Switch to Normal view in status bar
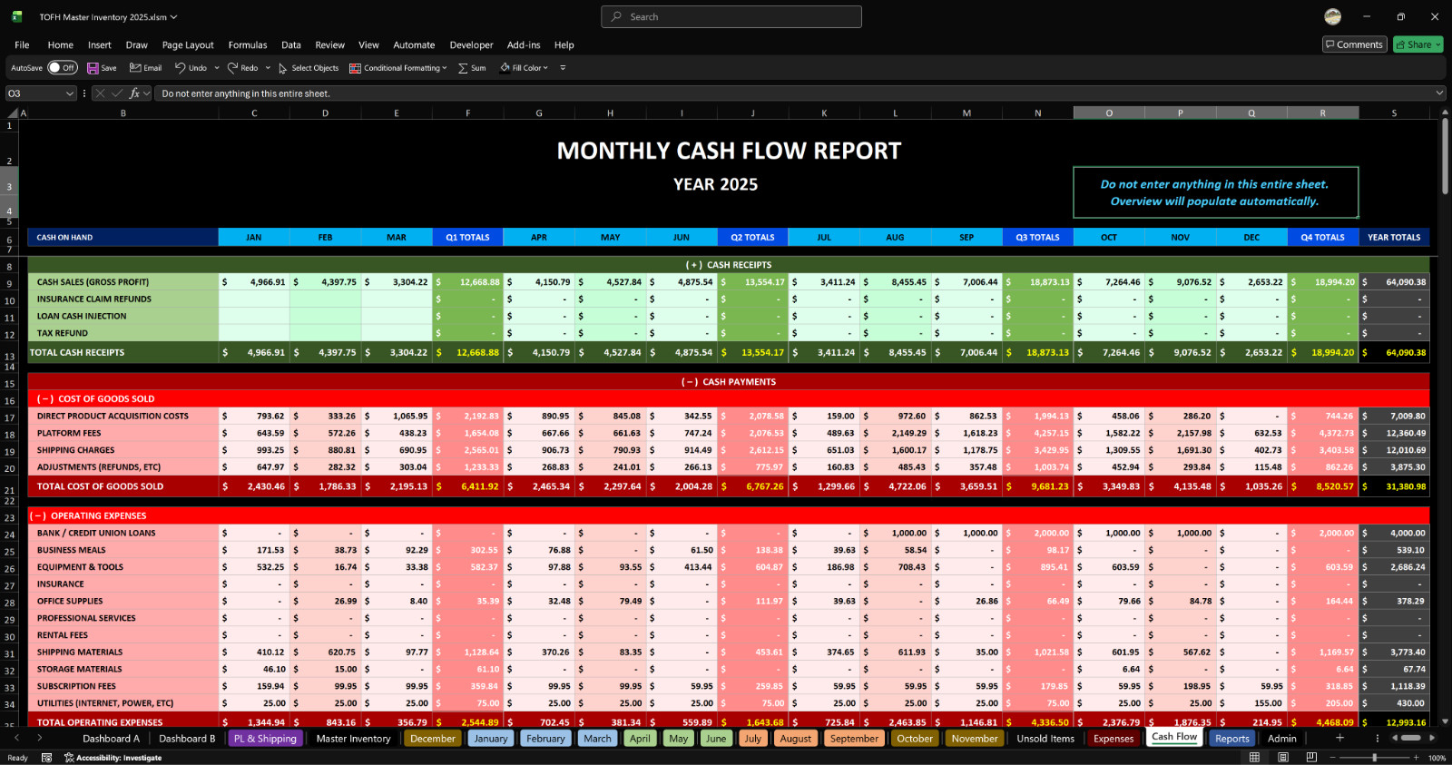Image resolution: width=1452 pixels, height=765 pixels. point(1254,758)
